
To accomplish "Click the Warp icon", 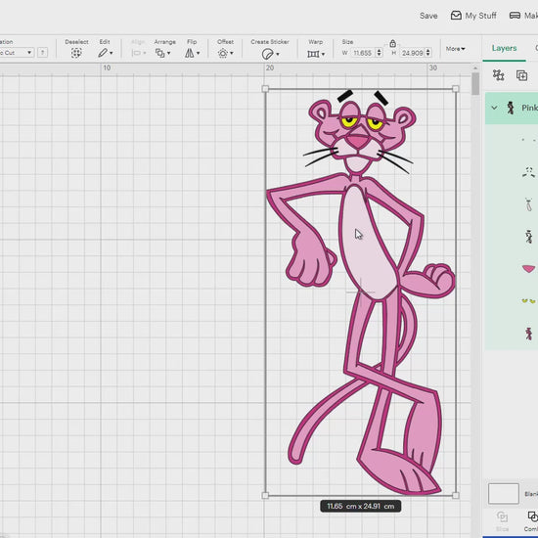I will [313, 54].
